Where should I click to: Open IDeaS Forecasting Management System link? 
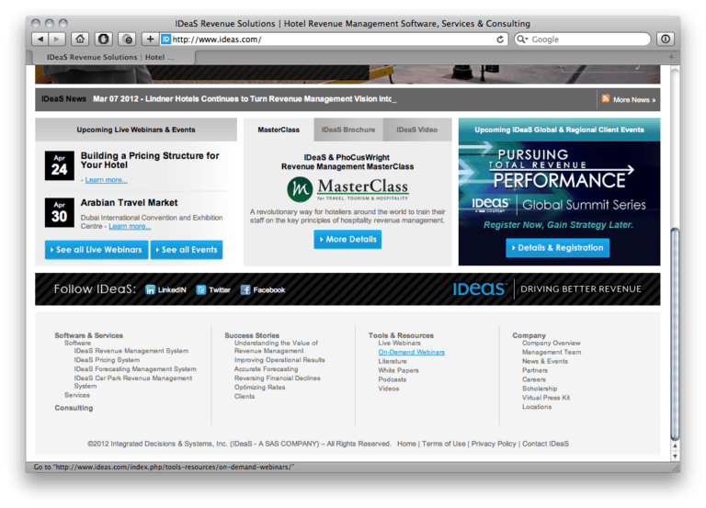tap(135, 369)
